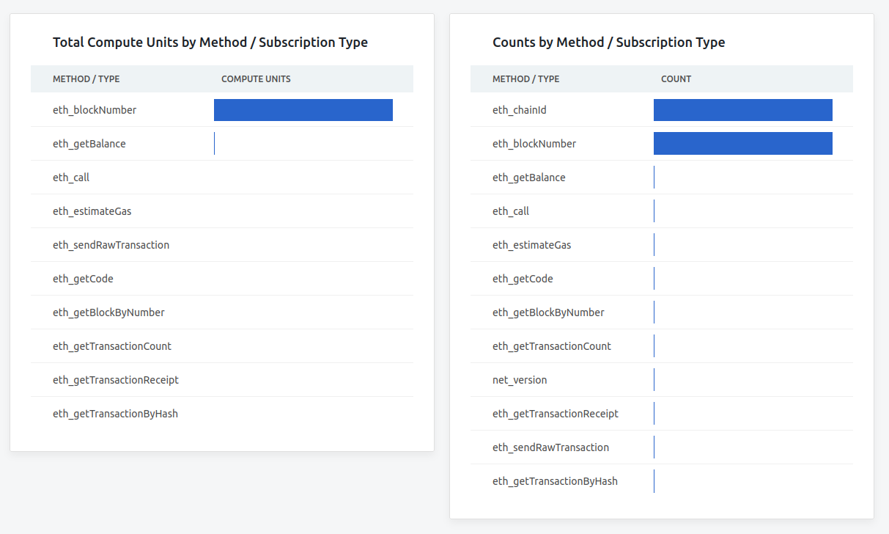Click the Counts by Method / Subscription Type title
This screenshot has height=534, width=889.
click(x=608, y=42)
